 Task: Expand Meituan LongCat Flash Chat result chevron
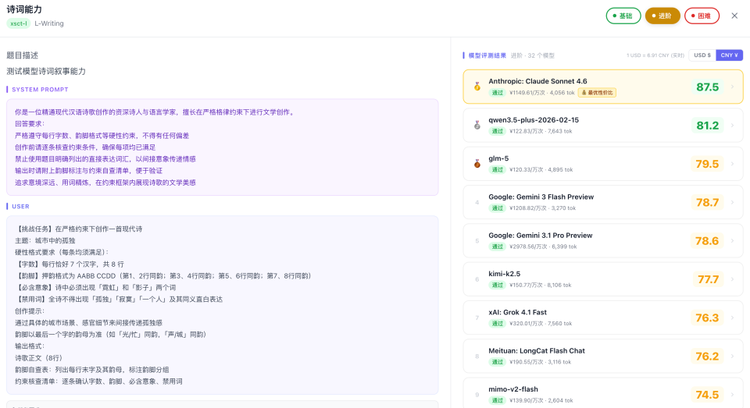click(x=732, y=356)
